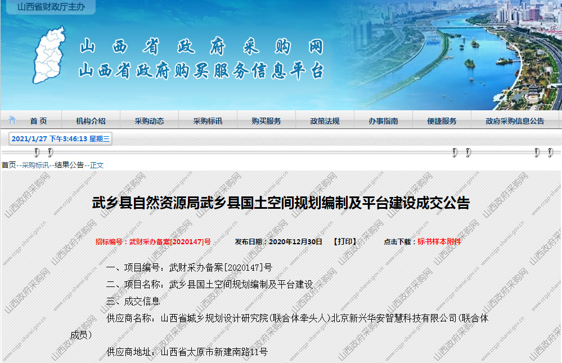
Task: Click 首页 in the breadcrumb
Action: (x=8, y=165)
